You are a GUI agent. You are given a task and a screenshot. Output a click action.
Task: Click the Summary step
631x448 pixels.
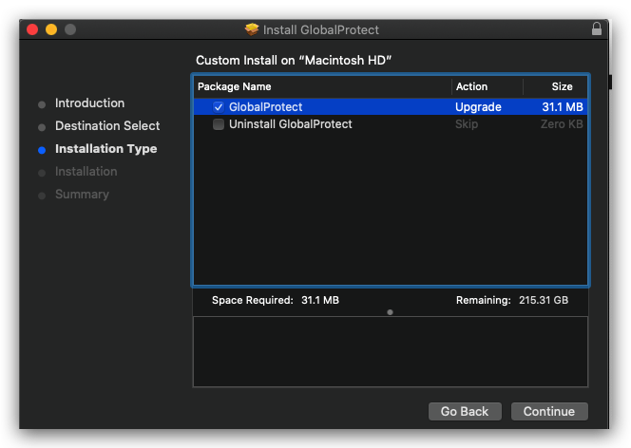pos(82,195)
